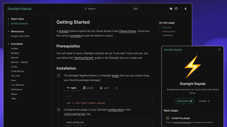The height and width of the screenshot is (127, 227).
Task: Click the lightning bolt hero image
Action: point(193,67)
